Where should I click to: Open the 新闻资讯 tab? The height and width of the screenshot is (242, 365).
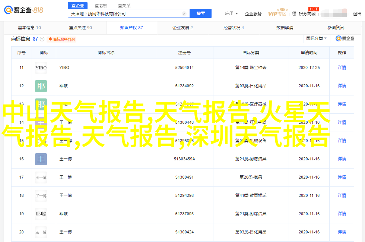click(336, 28)
